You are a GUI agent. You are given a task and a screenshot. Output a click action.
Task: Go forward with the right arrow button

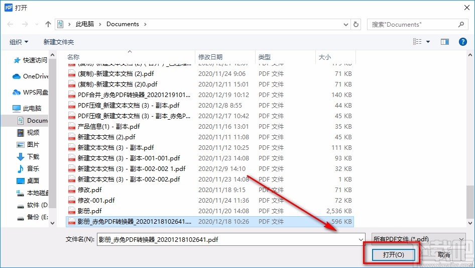[x=25, y=24]
